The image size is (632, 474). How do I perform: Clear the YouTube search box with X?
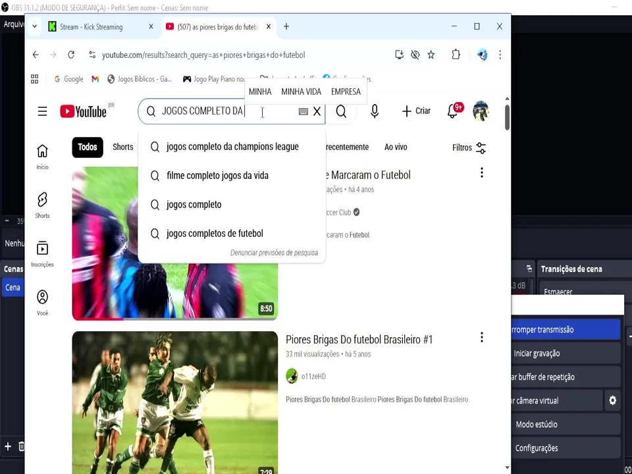[x=317, y=111]
